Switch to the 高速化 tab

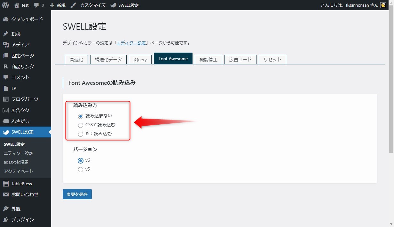(76, 59)
